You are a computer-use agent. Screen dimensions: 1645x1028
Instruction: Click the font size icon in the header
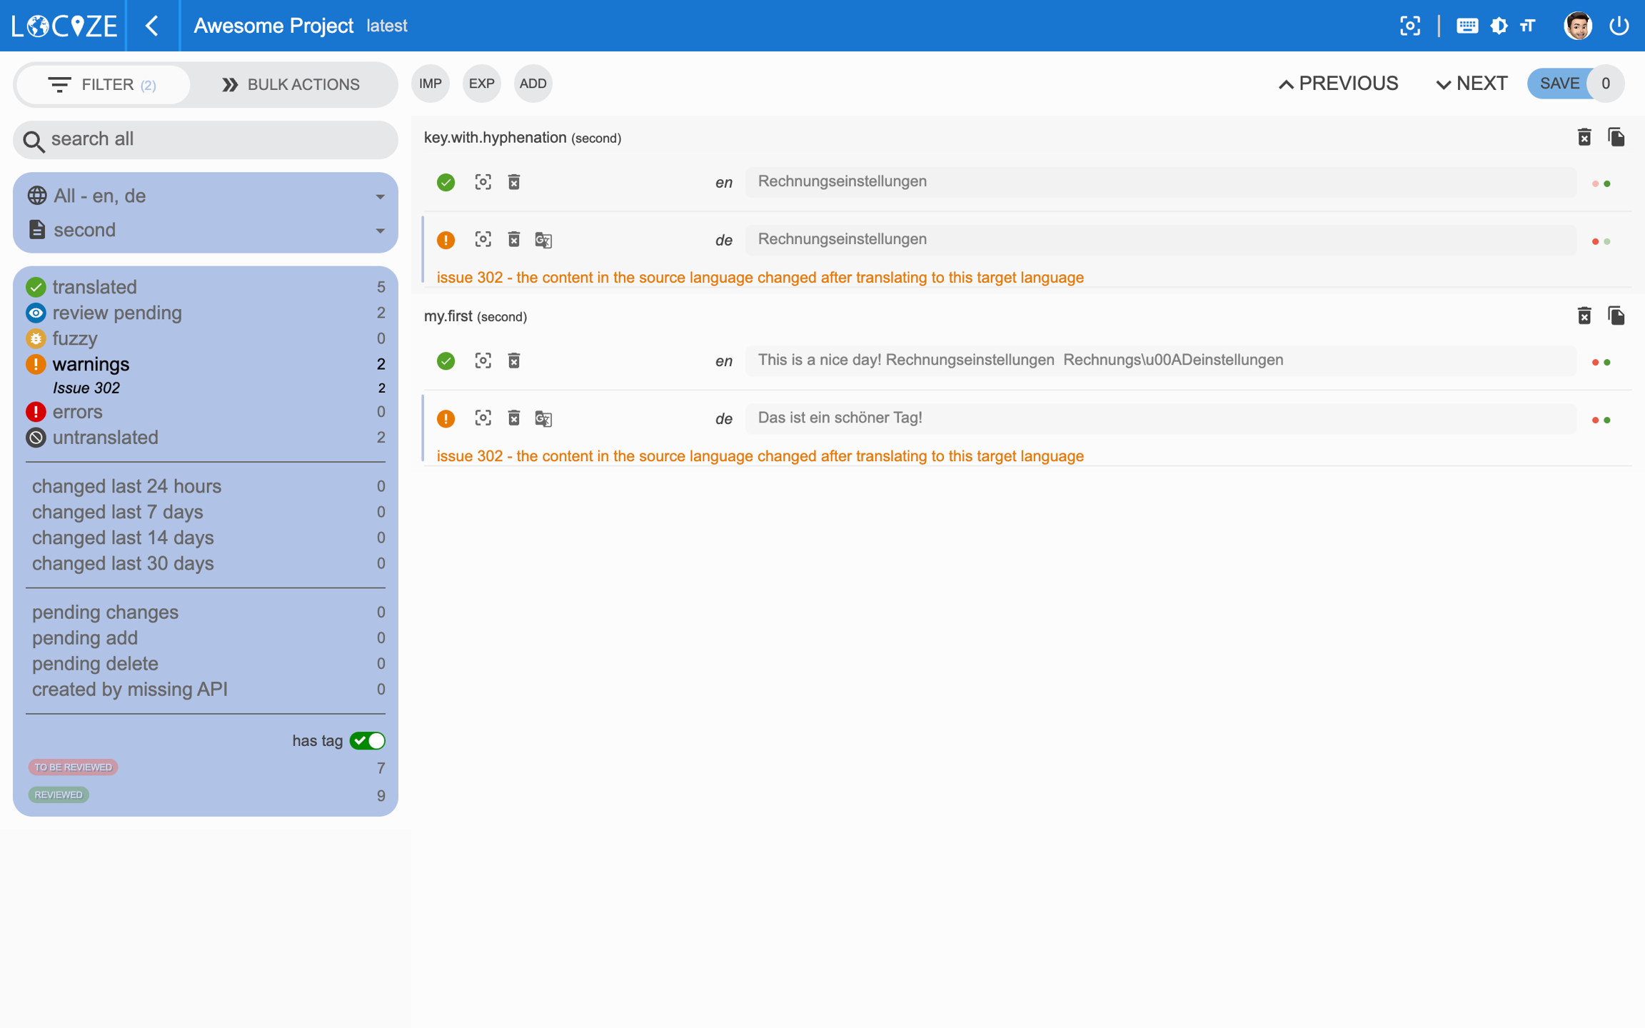pyautogui.click(x=1527, y=26)
